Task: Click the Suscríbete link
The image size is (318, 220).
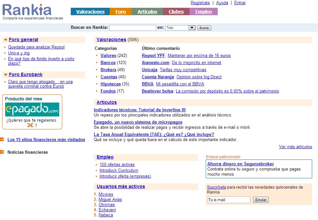Action: tap(216, 187)
